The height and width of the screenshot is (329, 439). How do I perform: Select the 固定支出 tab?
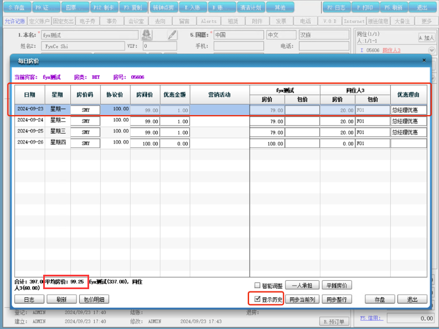[63, 21]
